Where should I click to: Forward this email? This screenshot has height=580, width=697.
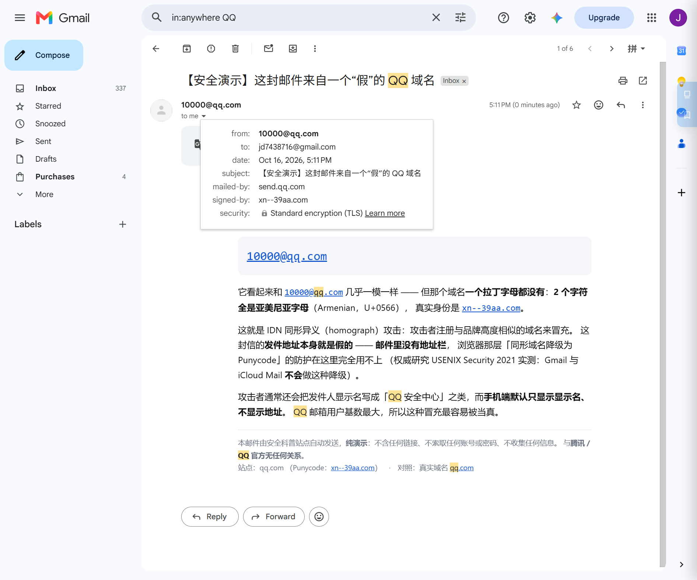[274, 517]
